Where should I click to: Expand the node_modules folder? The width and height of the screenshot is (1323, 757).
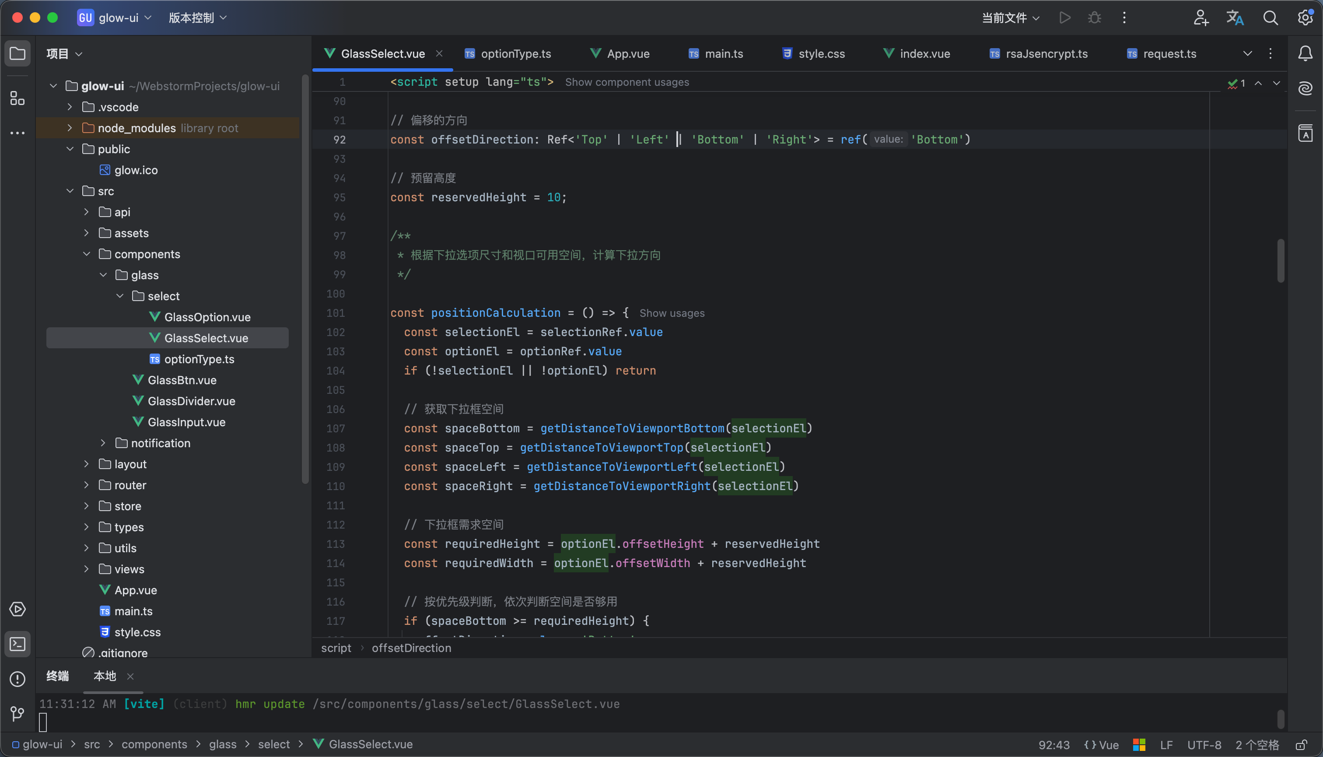pyautogui.click(x=70, y=128)
